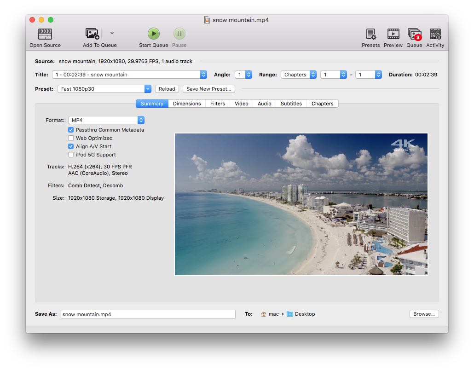Open the Format MP4 dropdown
The image size is (474, 370).
pyautogui.click(x=106, y=120)
